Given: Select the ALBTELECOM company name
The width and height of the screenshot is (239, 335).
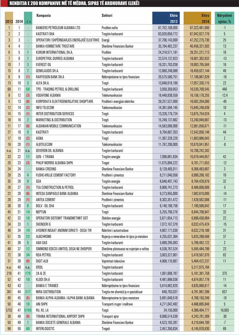Looking at the screenshot, I should click(x=44, y=144).
